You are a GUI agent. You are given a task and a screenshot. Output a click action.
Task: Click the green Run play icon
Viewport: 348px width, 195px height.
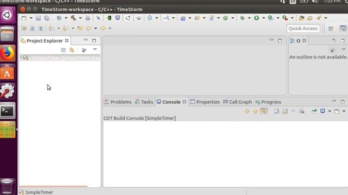point(256,18)
